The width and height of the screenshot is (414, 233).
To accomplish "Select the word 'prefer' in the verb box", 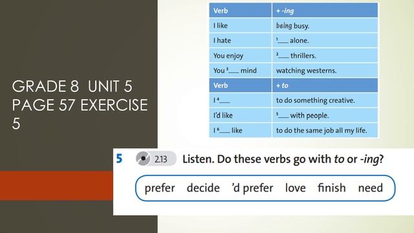I will coord(160,188).
